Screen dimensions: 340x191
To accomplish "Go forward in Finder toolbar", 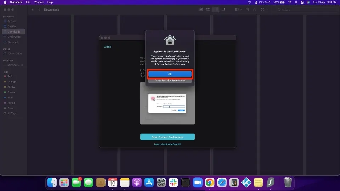I will [39, 10].
